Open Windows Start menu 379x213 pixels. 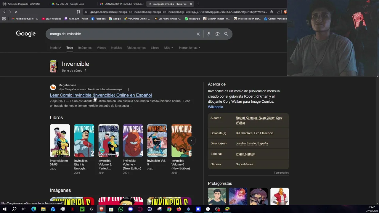click(5, 209)
